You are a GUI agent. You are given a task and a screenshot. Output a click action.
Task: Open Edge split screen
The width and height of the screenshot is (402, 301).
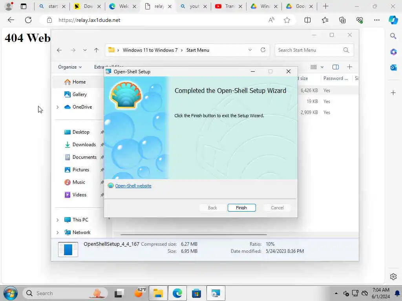(307, 20)
